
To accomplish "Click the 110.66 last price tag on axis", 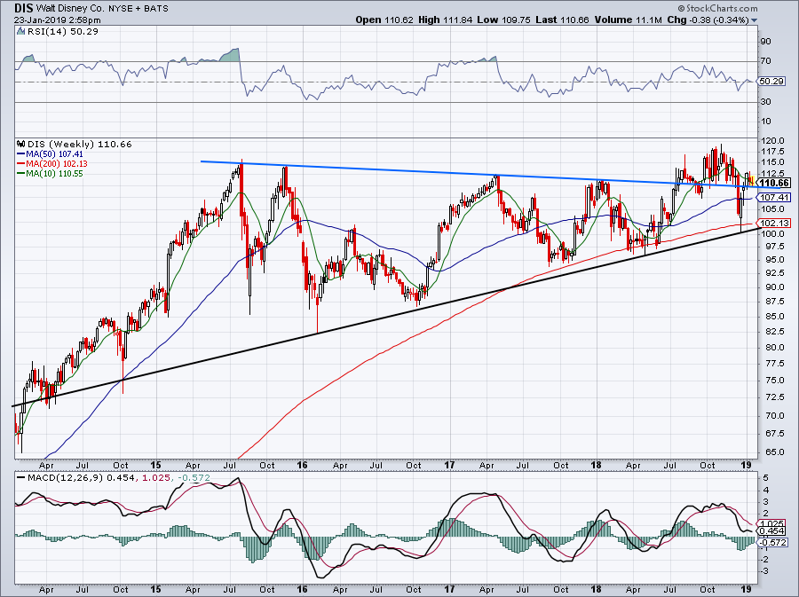I will 774,184.
